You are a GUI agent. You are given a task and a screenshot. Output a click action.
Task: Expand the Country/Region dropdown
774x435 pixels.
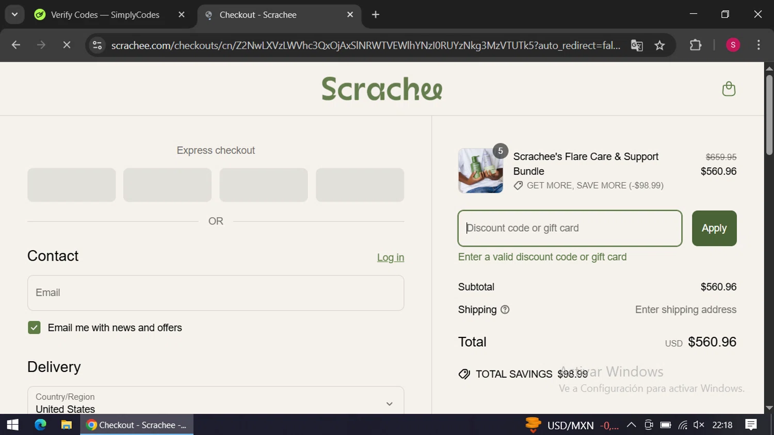(216, 400)
